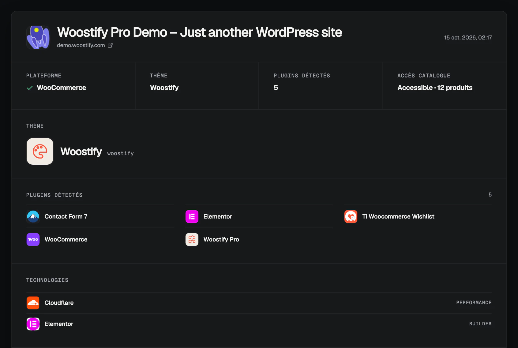Click the PERFORMANCE tag on Cloudflare row

[x=474, y=303]
